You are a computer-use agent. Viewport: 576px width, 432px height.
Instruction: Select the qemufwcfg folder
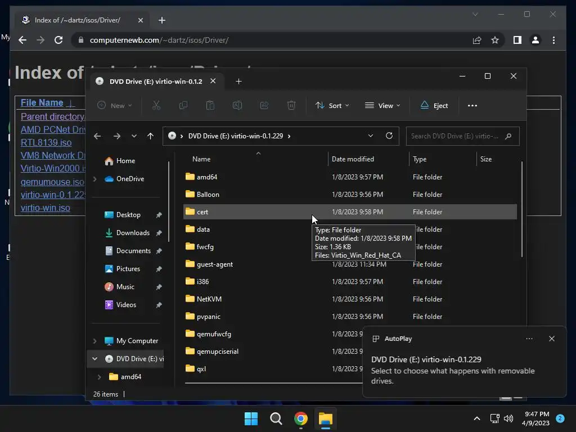coord(273,334)
